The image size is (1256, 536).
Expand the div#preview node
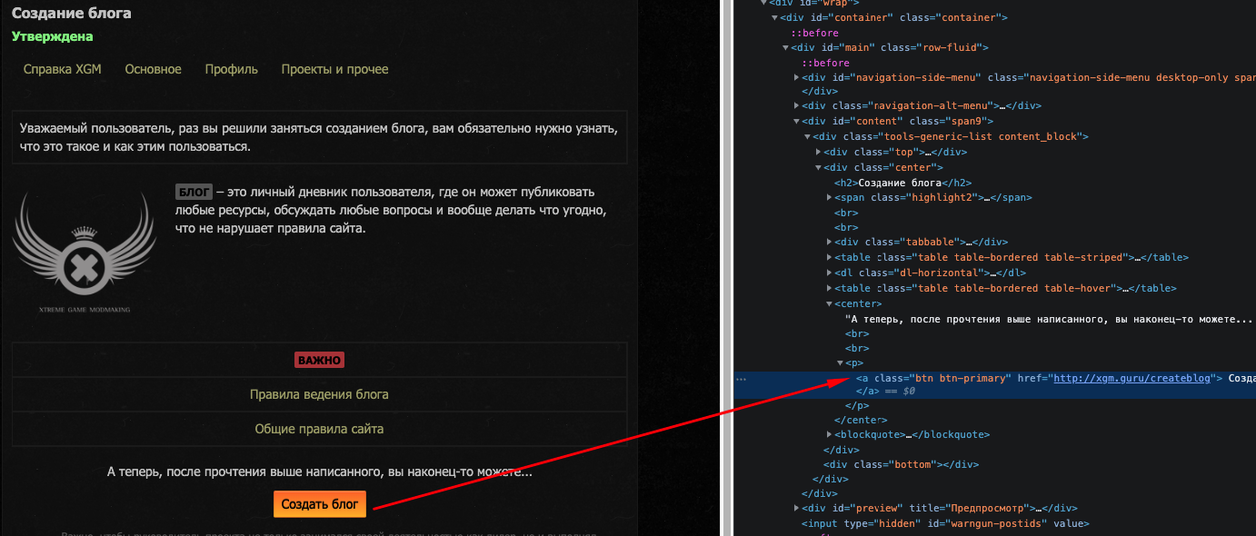coord(796,508)
